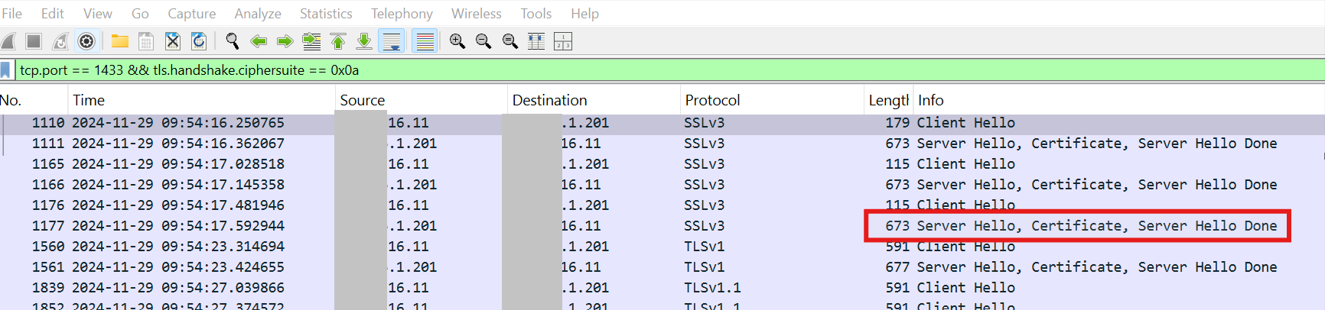Close the capture file icon
Screen dimensions: 1325x310
coord(173,41)
